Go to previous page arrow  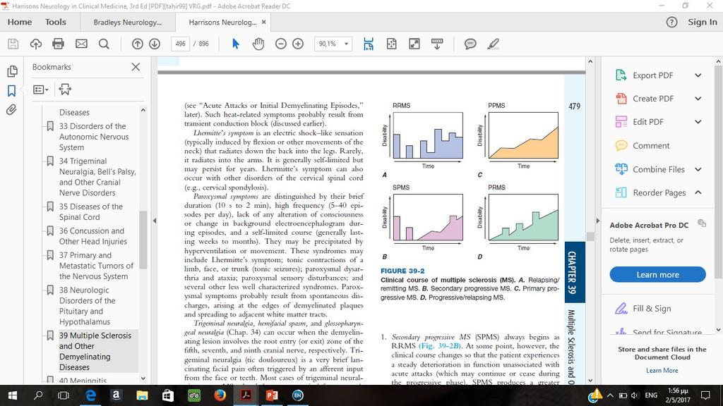[x=138, y=44]
